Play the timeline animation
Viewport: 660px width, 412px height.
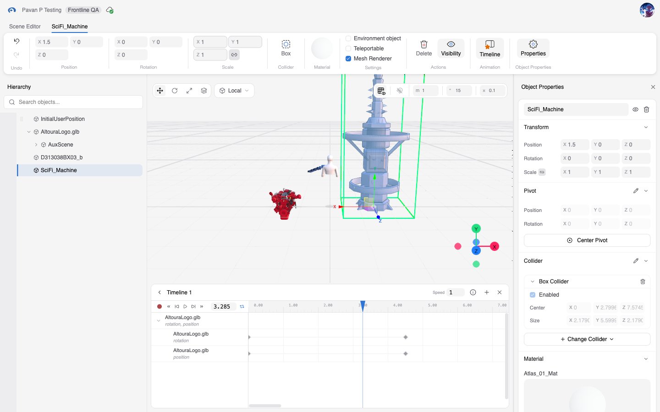tap(185, 307)
